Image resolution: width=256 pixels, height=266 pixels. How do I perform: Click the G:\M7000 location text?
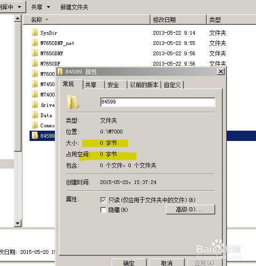click(x=111, y=132)
